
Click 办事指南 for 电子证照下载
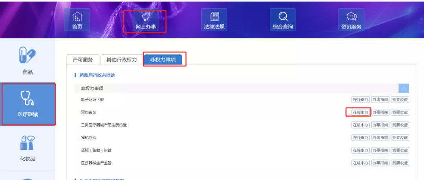coord(380,100)
